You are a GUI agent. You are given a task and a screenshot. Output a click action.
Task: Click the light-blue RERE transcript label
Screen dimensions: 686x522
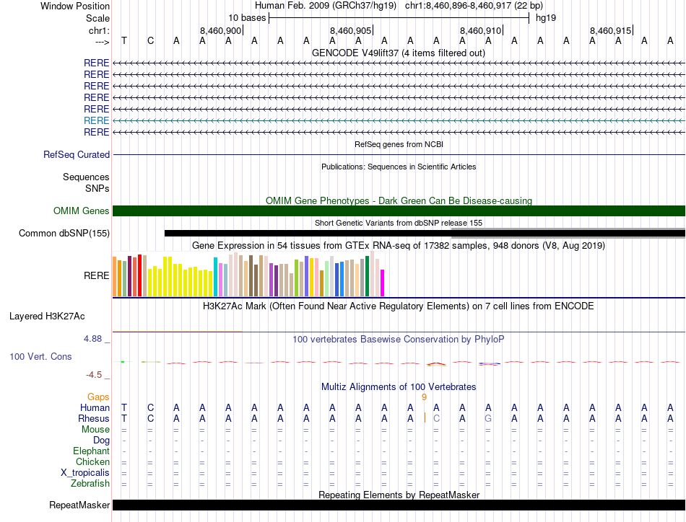click(x=96, y=120)
